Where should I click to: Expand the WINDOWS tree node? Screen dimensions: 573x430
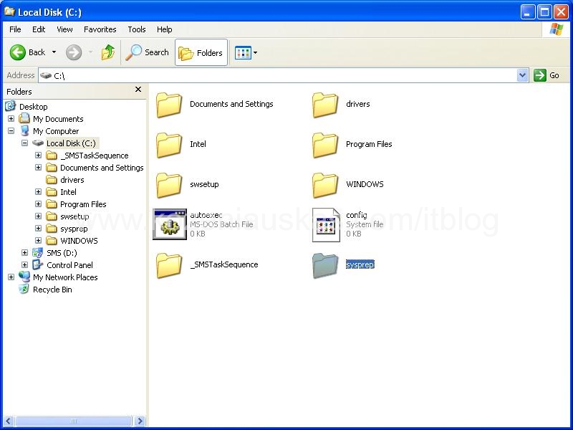click(38, 241)
